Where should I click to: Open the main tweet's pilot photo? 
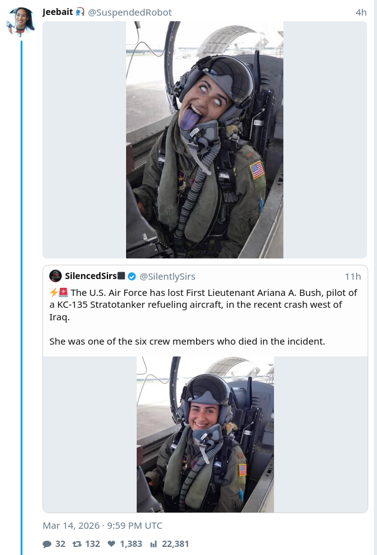[205, 140]
